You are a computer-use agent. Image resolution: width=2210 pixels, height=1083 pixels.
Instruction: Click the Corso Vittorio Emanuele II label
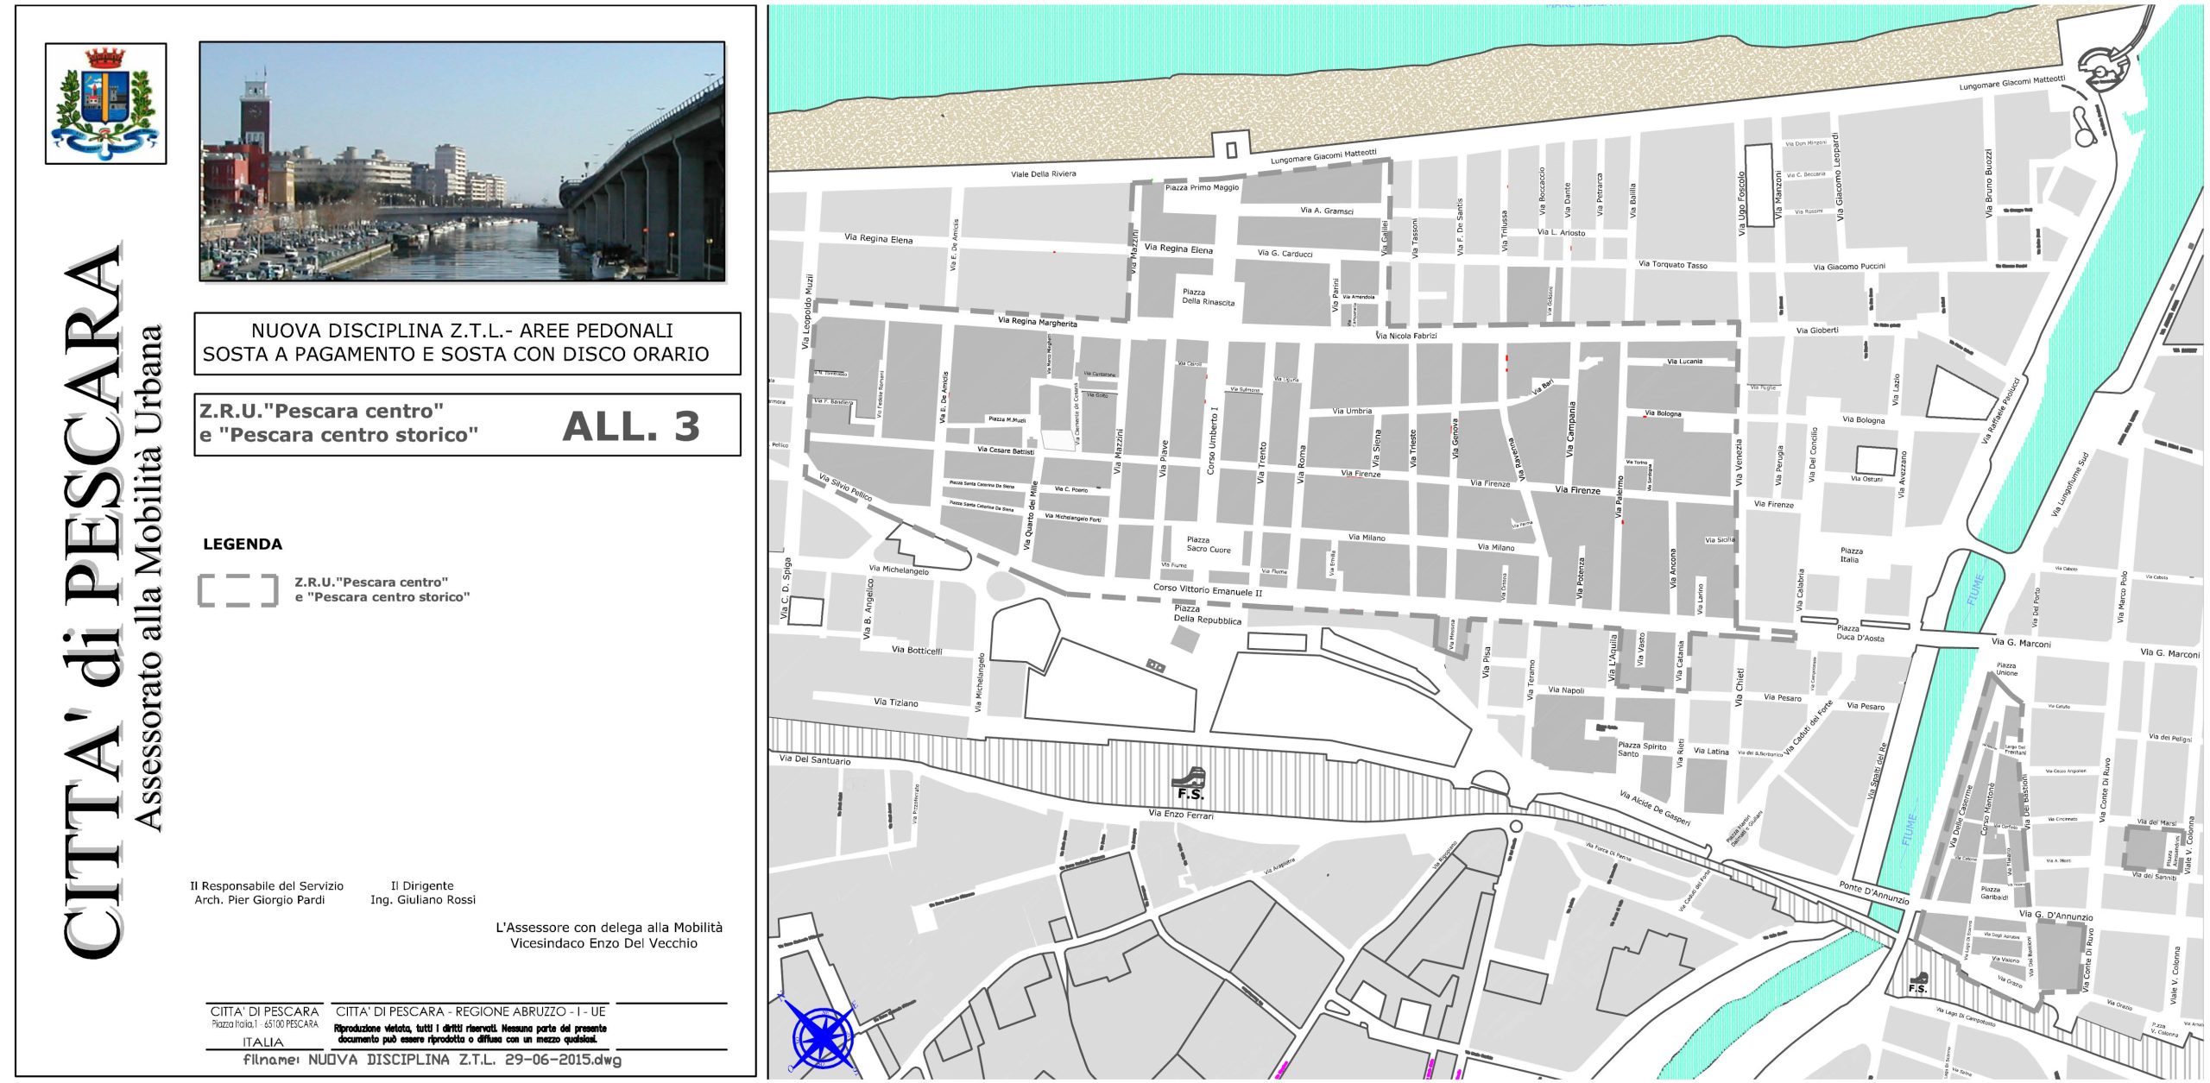click(x=1207, y=590)
